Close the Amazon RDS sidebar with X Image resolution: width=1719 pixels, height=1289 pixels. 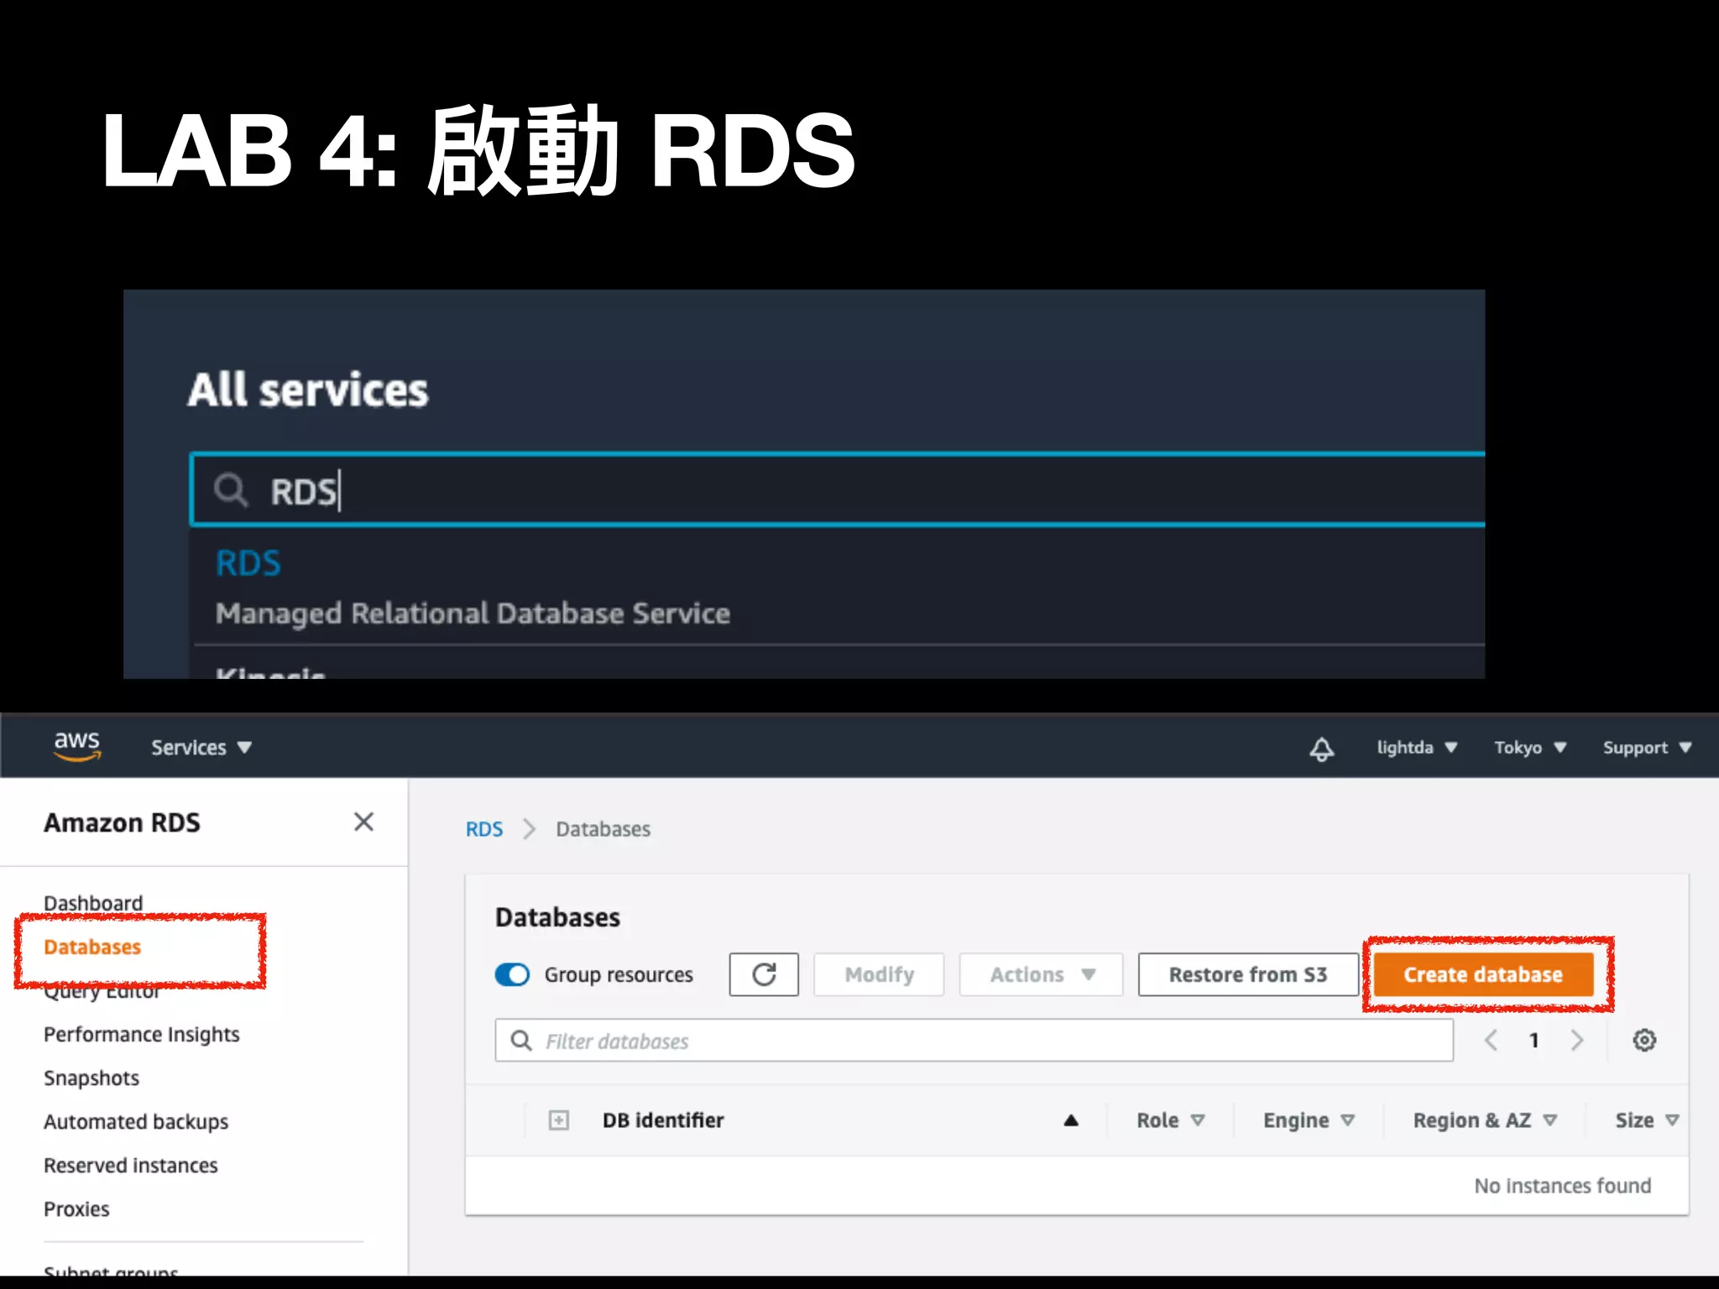[x=363, y=822]
